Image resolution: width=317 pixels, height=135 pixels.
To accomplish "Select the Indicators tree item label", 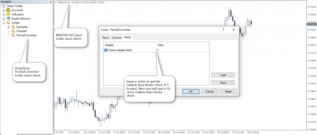I will [18, 14].
